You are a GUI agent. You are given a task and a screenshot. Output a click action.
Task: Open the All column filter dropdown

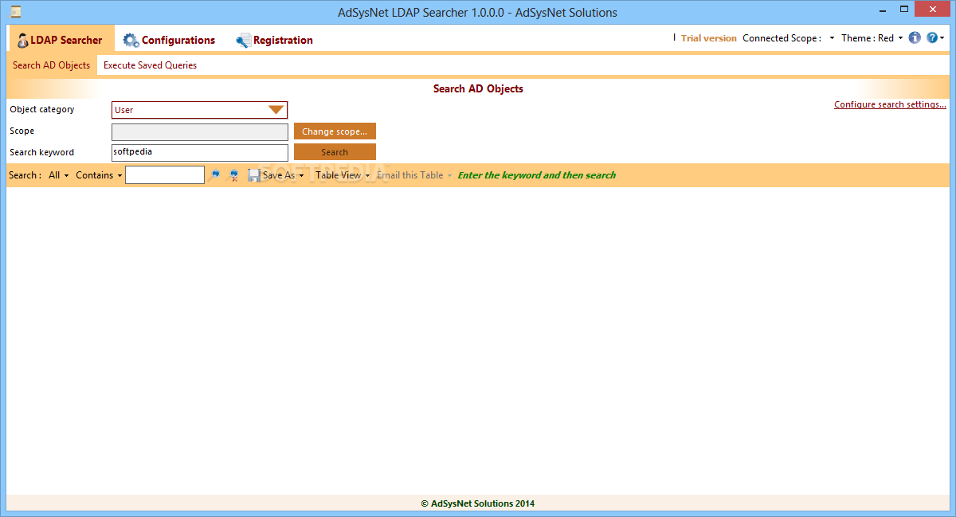click(59, 175)
